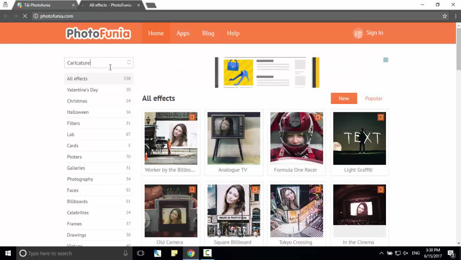Select Faces category
This screenshot has height=260, width=461.
[x=99, y=190]
